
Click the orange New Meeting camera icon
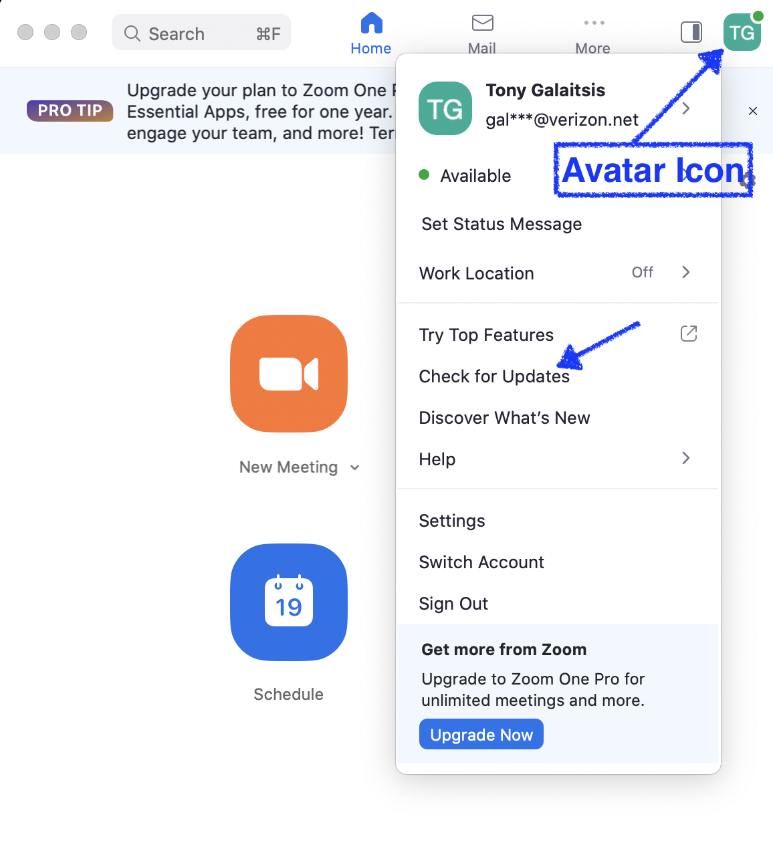pyautogui.click(x=289, y=374)
